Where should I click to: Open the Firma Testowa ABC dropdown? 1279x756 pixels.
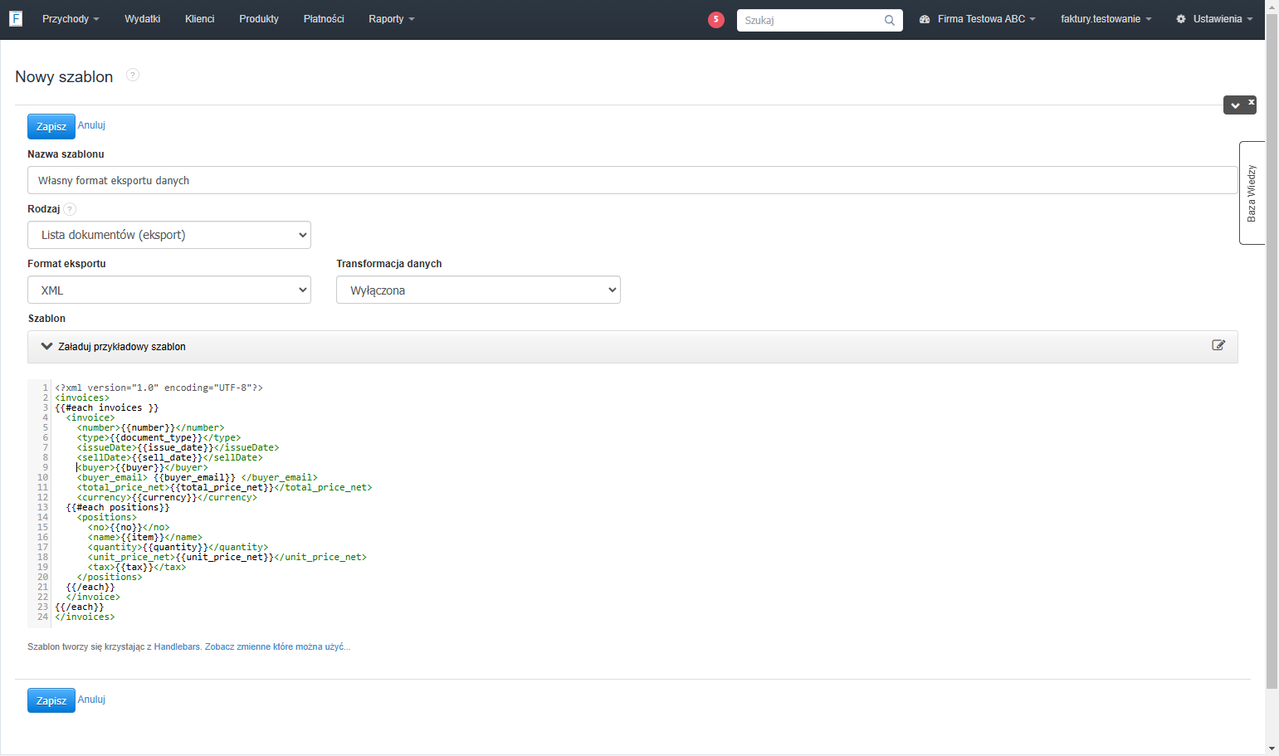(978, 19)
